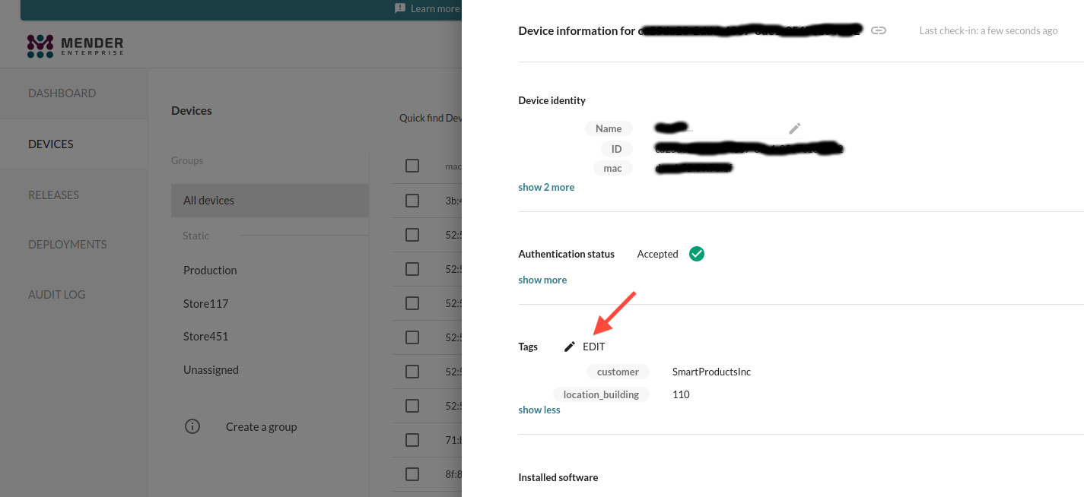Click the customer tag label
1084x497 pixels.
pyautogui.click(x=618, y=372)
